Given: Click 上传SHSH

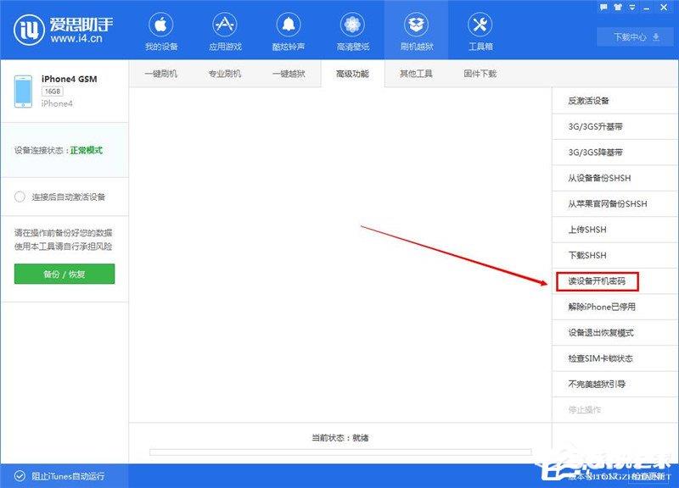Looking at the screenshot, I should 614,230.
